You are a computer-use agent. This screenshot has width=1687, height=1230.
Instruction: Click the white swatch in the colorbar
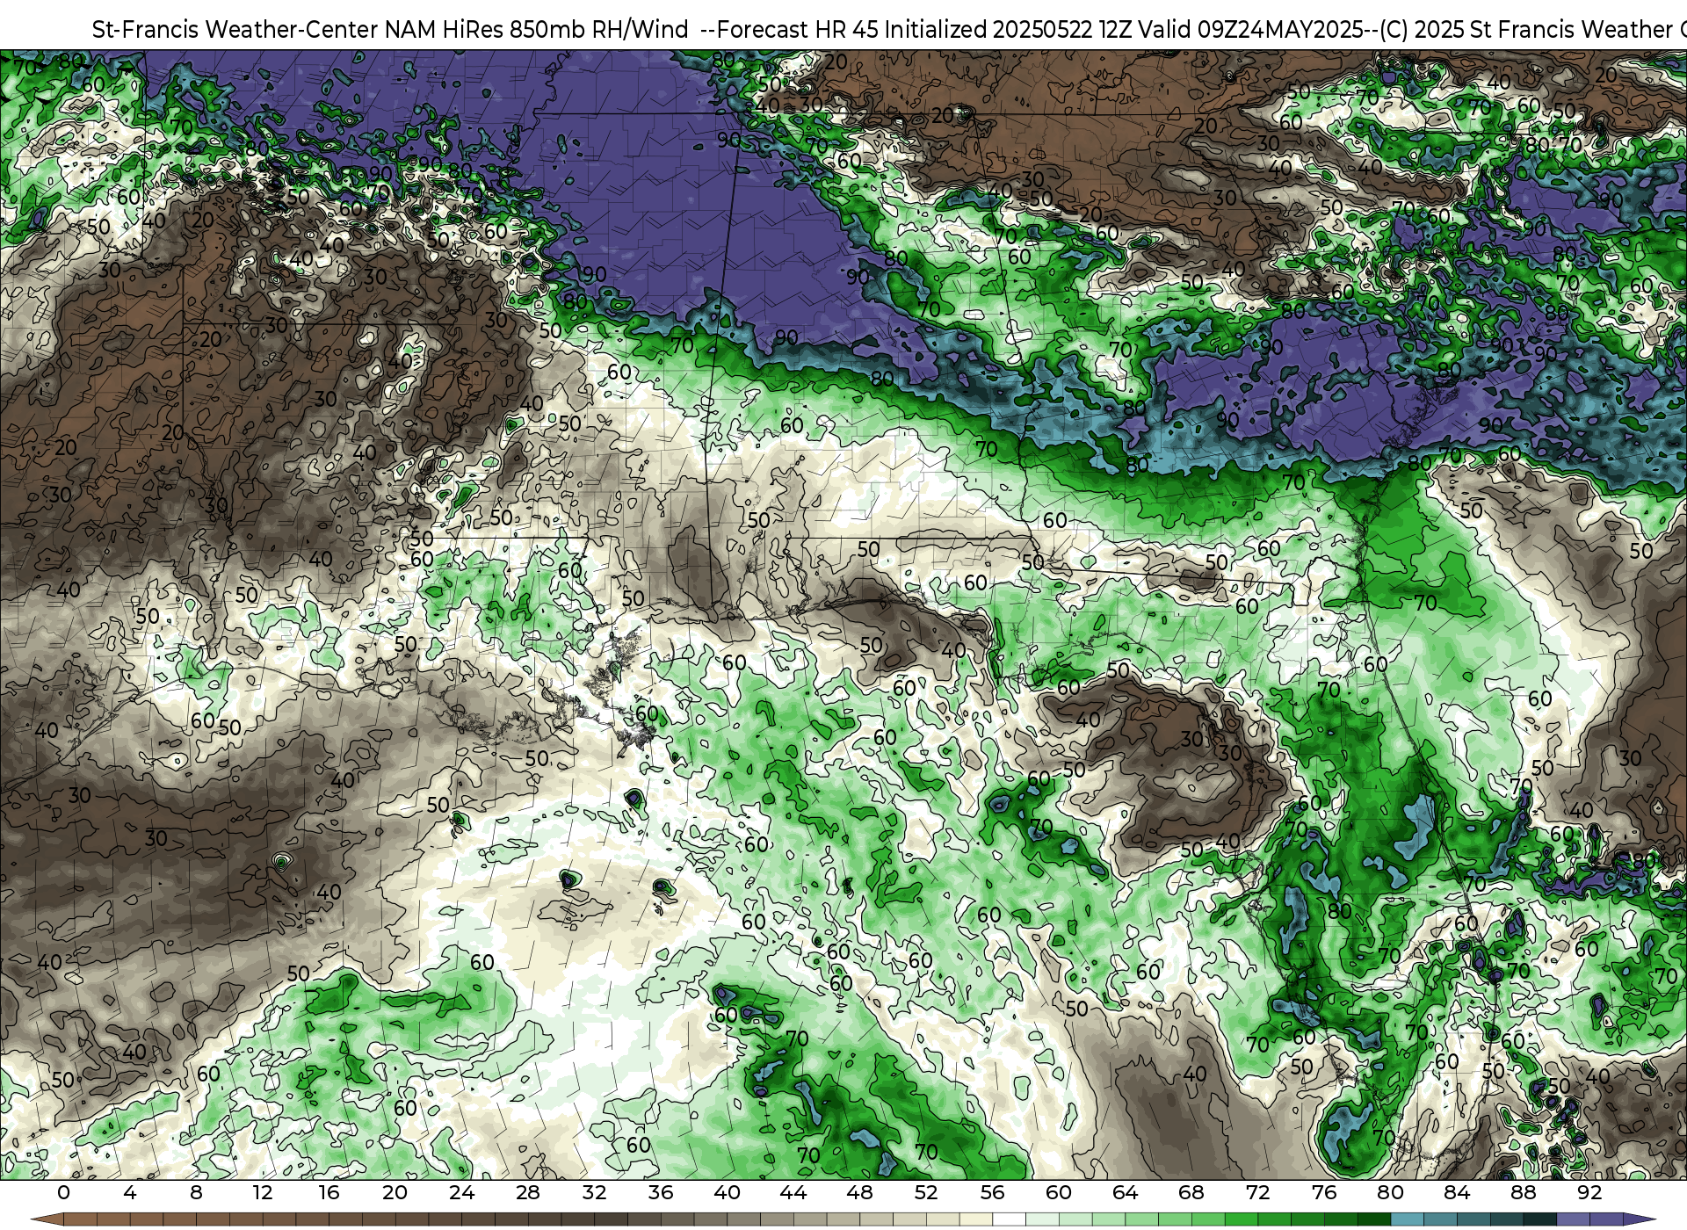pos(1009,1219)
